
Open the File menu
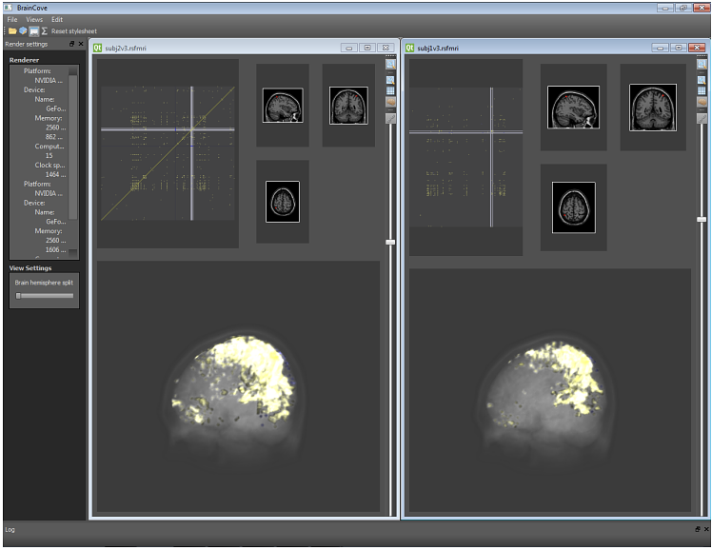pos(12,20)
